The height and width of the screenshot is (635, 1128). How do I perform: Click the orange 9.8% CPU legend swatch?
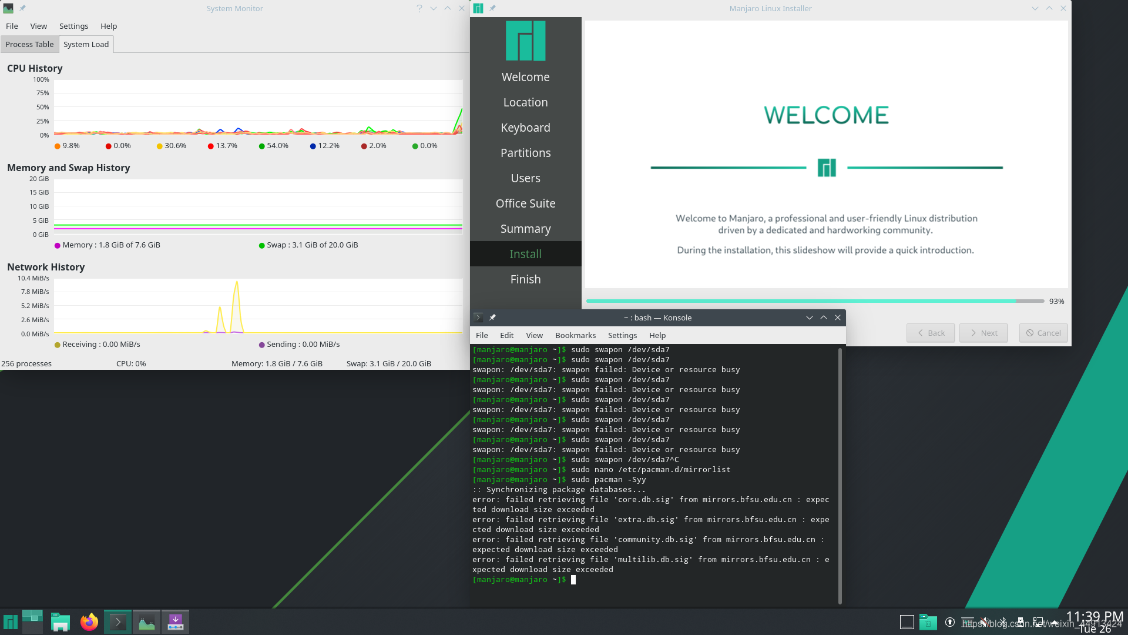pos(58,146)
